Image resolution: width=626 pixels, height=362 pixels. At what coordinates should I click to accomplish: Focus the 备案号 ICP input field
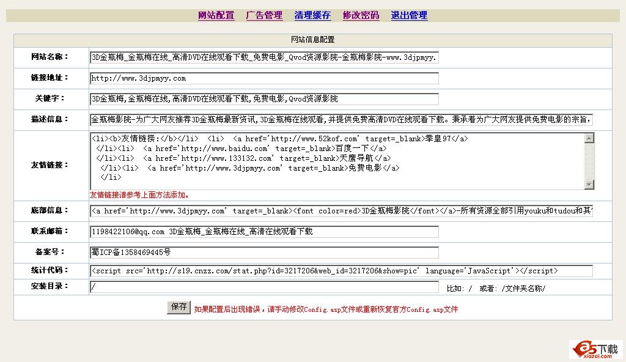264,252
